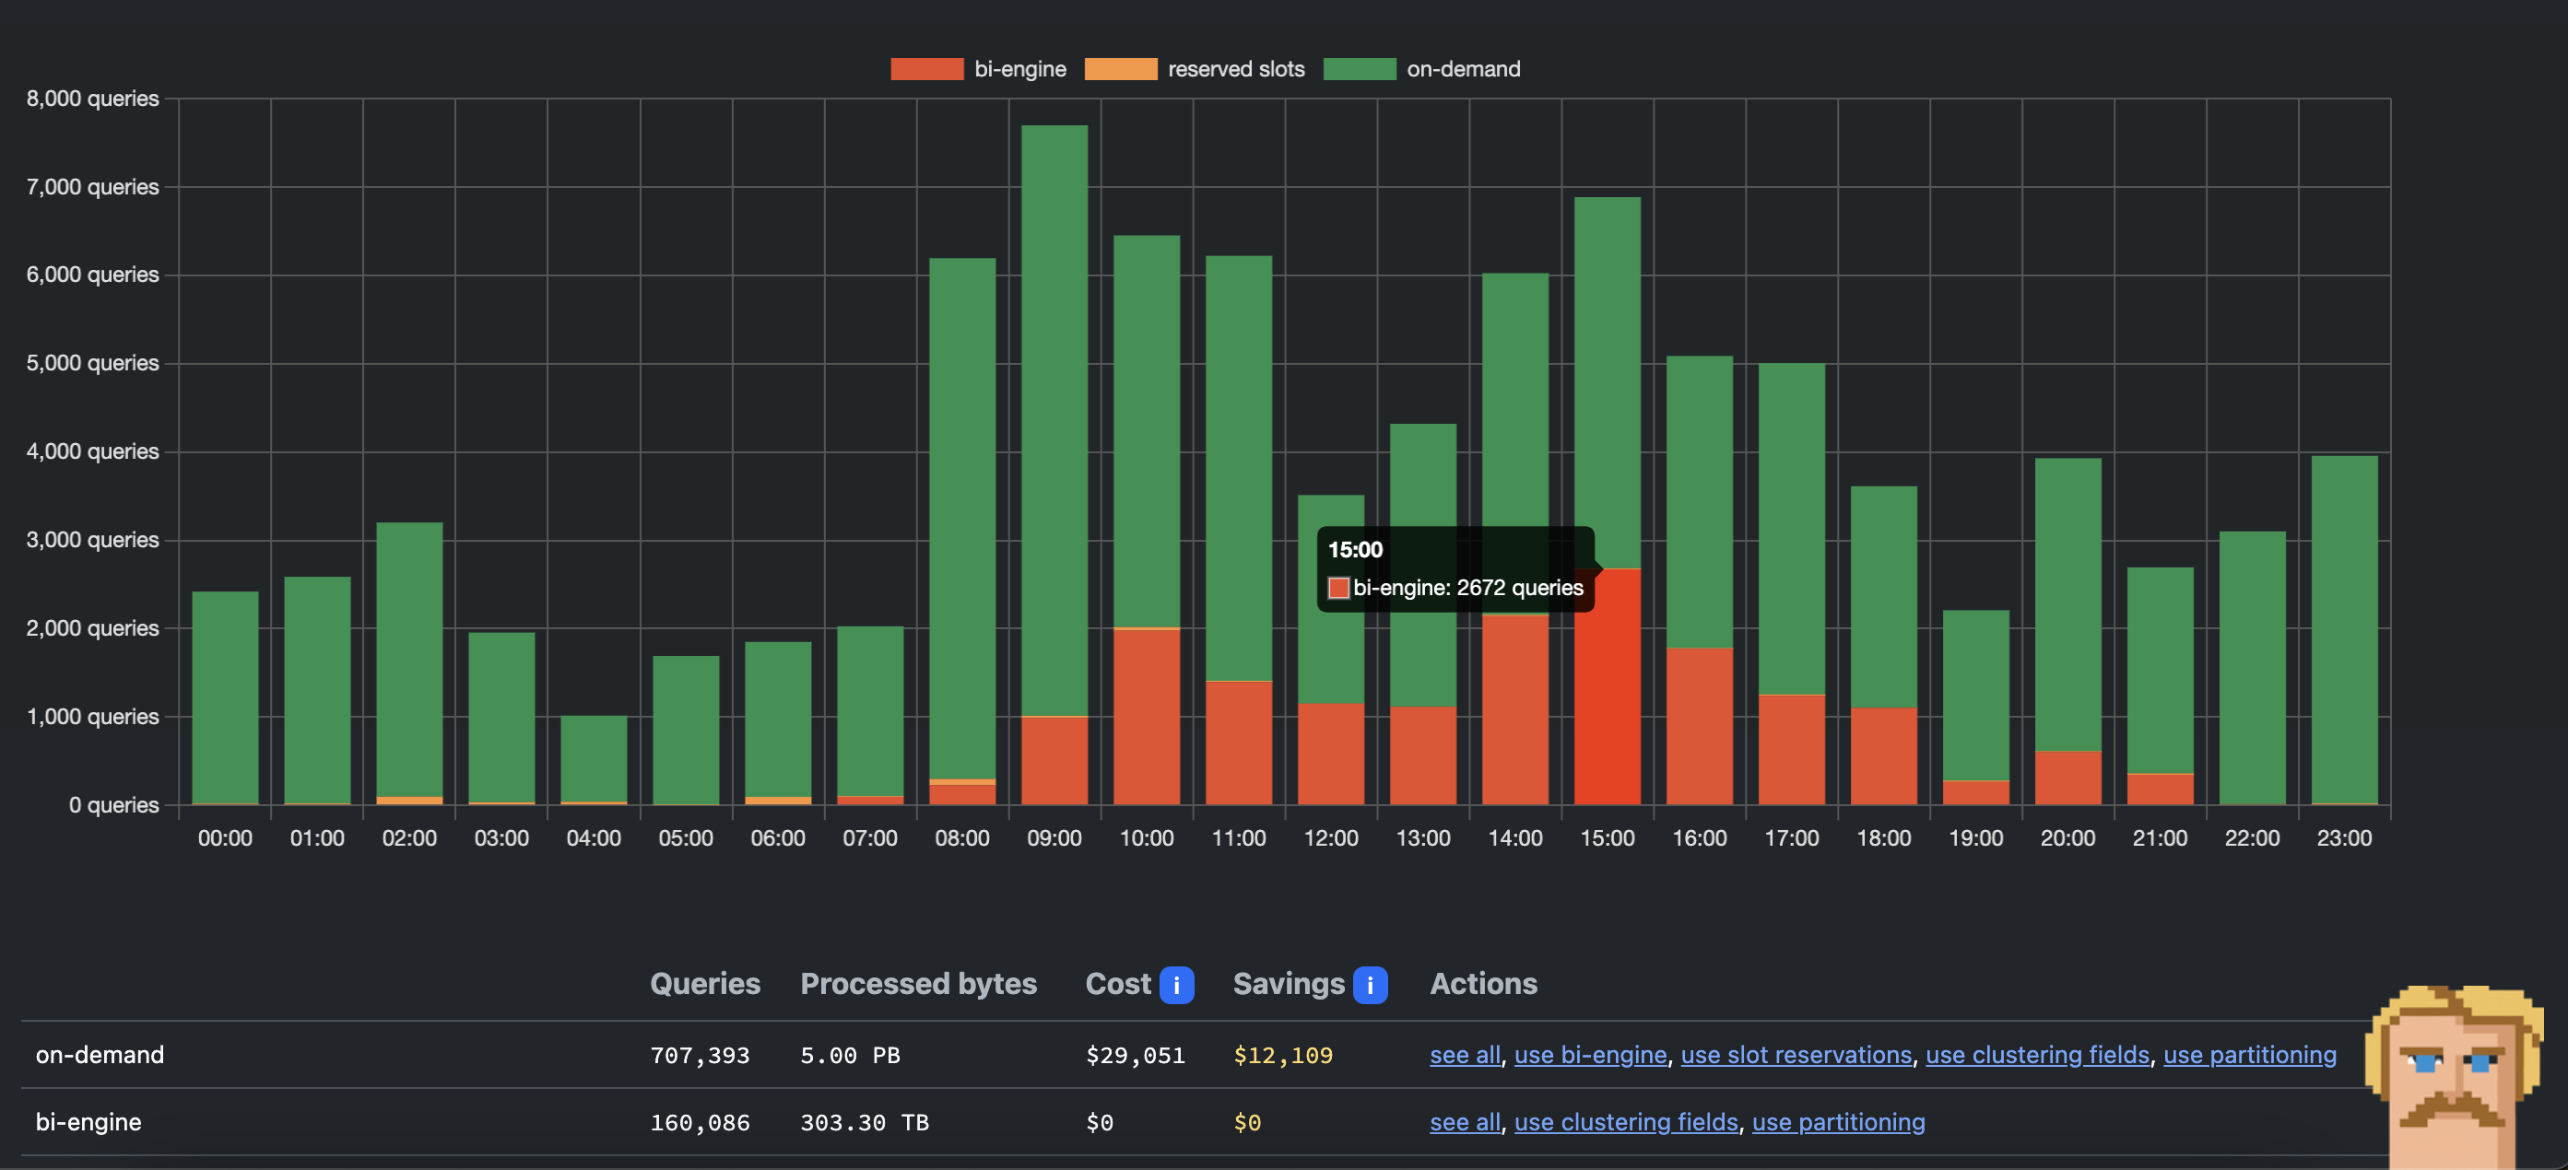Click the 00:00 x-axis label
This screenshot has height=1170, width=2568.
[x=224, y=838]
